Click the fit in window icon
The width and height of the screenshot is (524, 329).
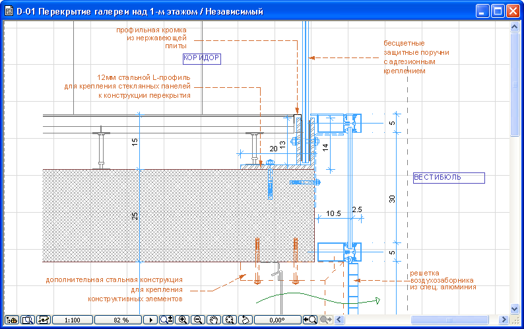click(230, 320)
